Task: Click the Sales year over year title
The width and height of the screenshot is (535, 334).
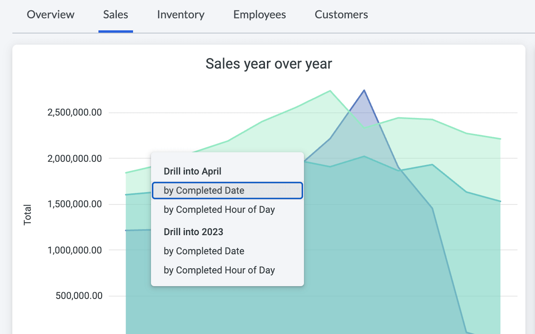Action: tap(269, 63)
